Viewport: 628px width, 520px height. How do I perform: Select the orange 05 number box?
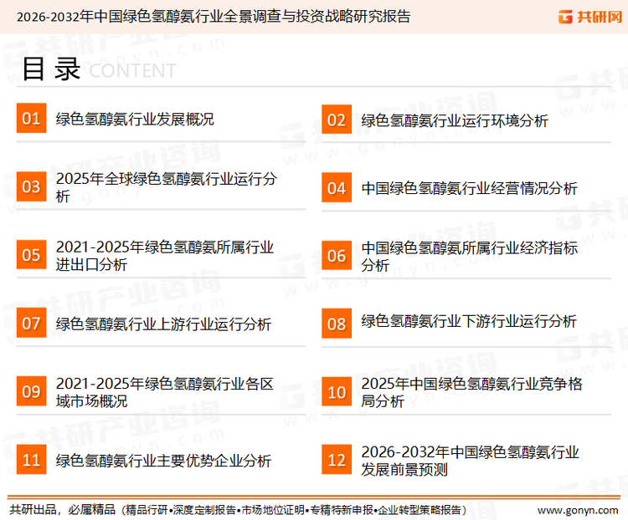tap(31, 255)
